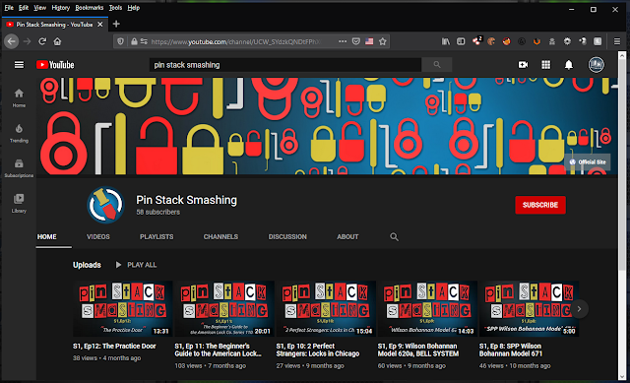Click the browser forward arrow
The image size is (630, 383).
tap(27, 41)
